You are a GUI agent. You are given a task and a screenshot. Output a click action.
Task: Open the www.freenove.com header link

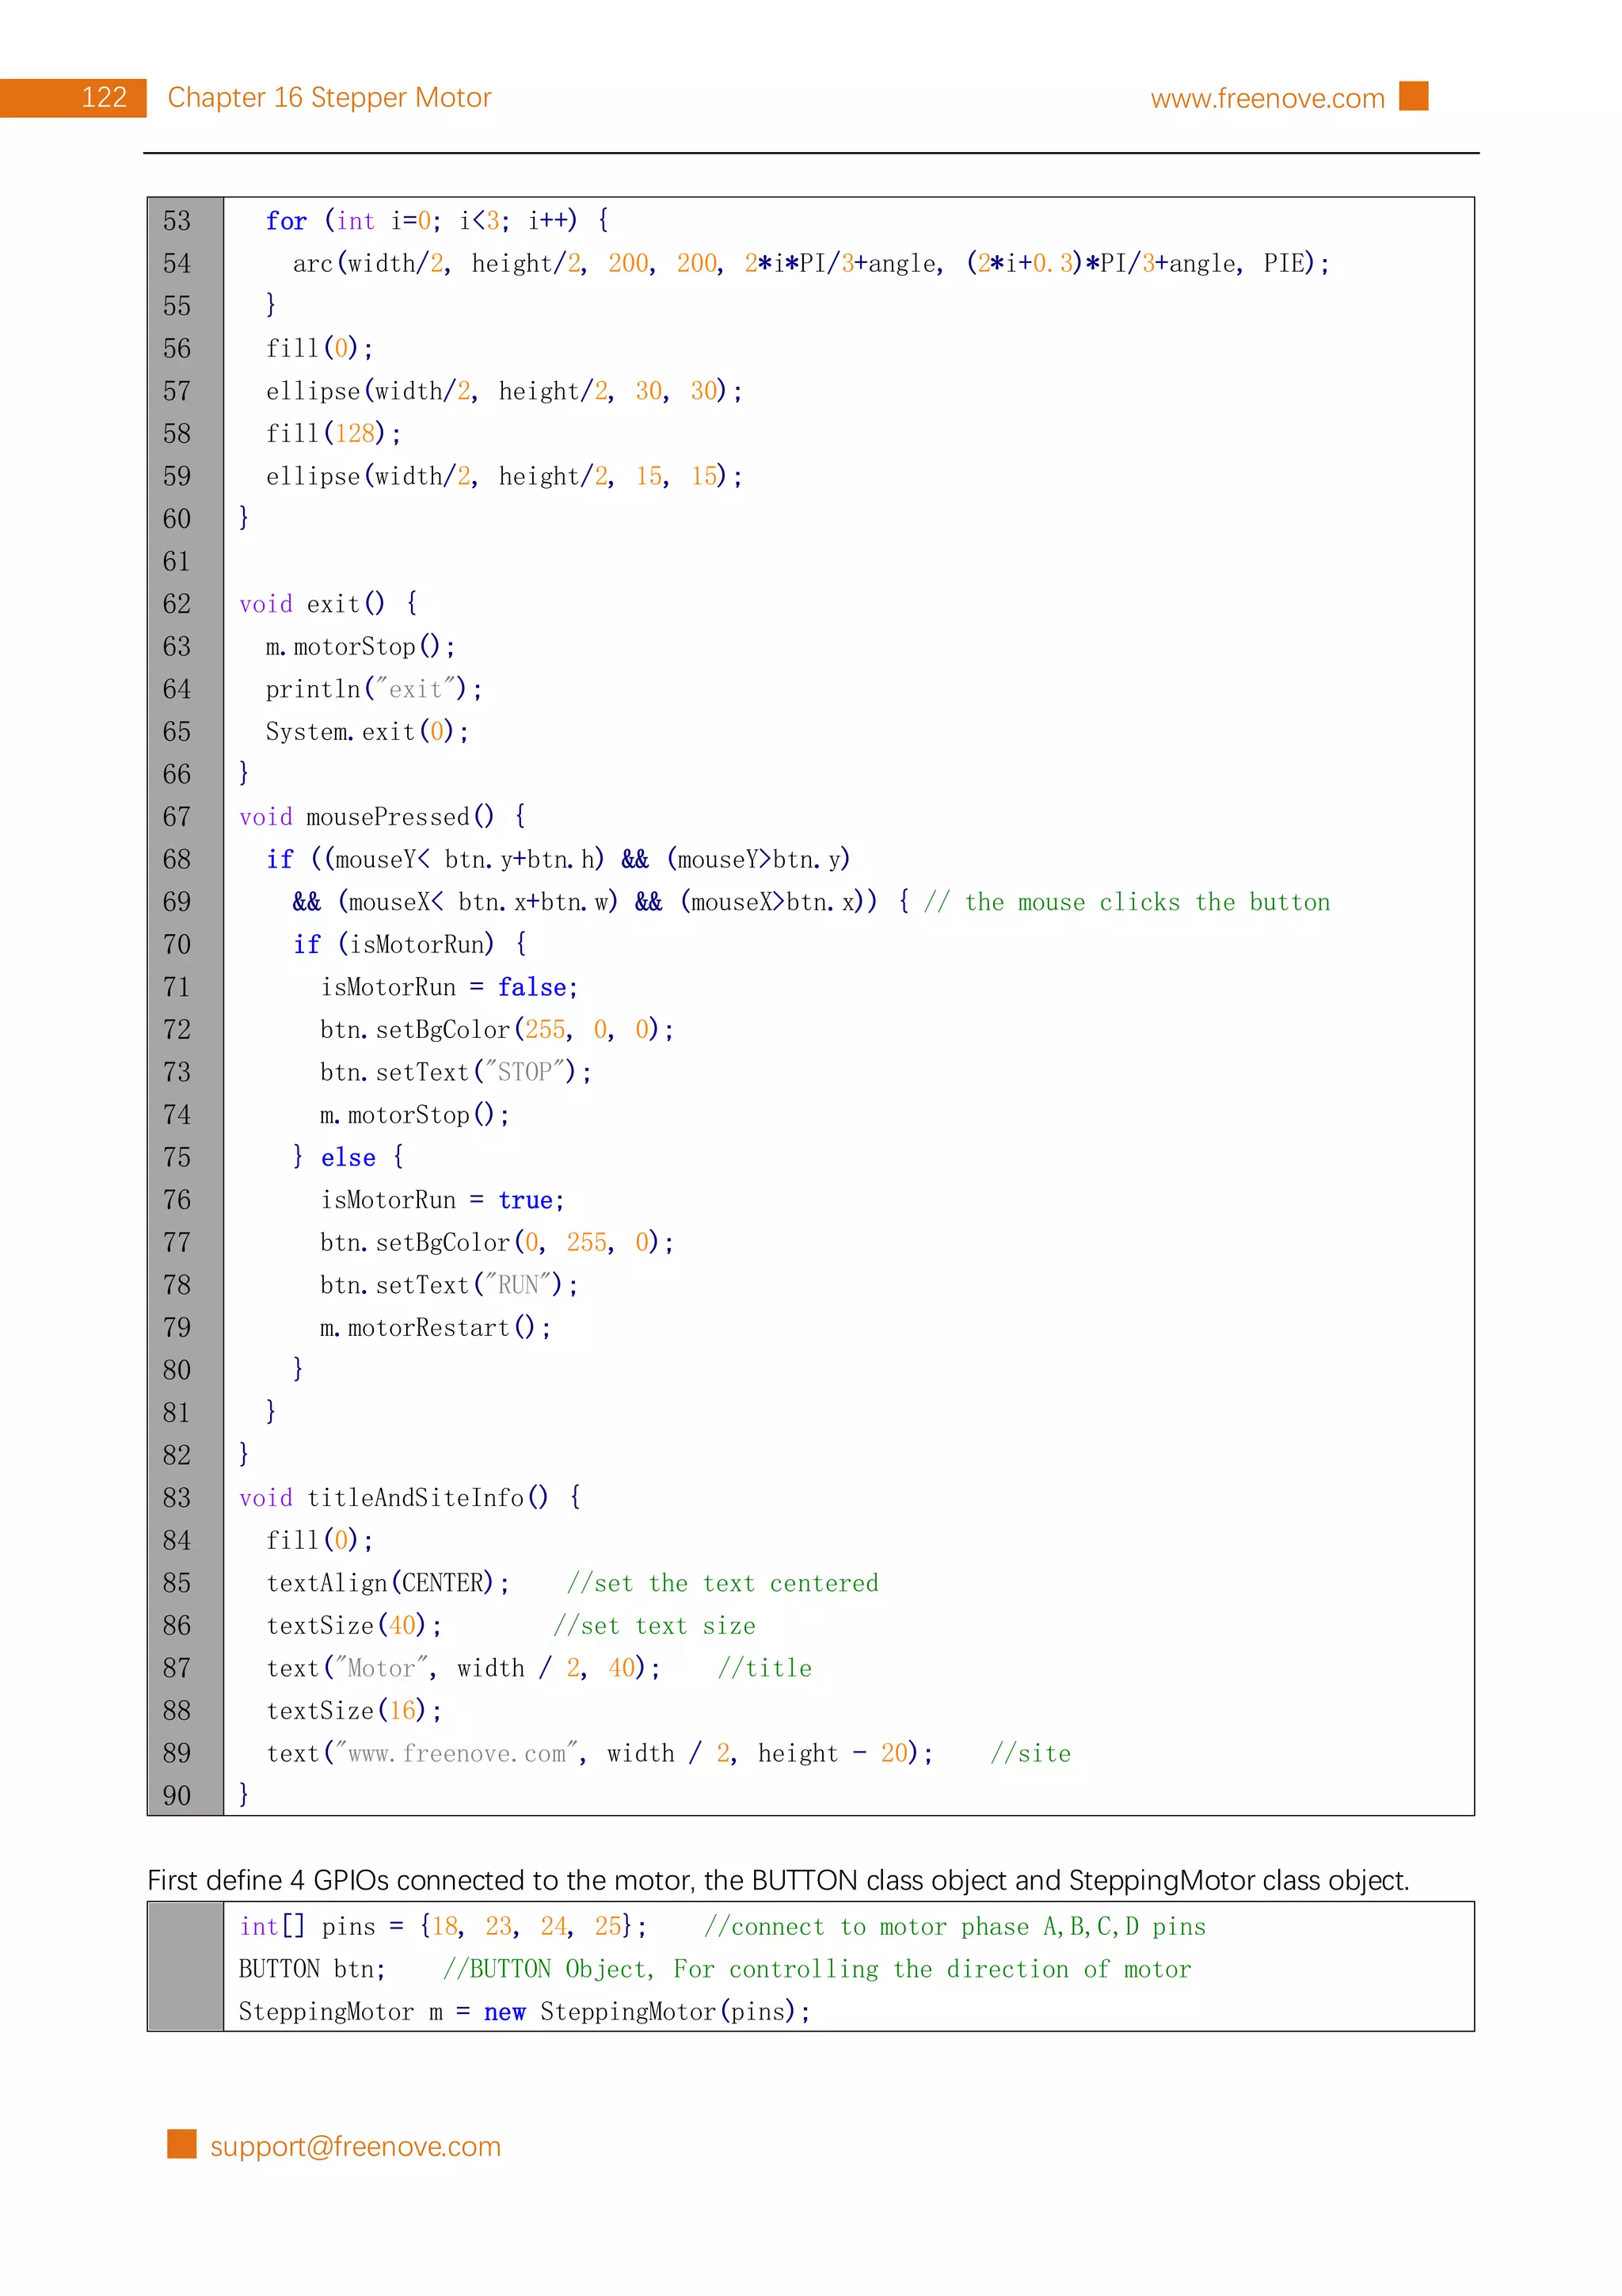pos(1267,98)
